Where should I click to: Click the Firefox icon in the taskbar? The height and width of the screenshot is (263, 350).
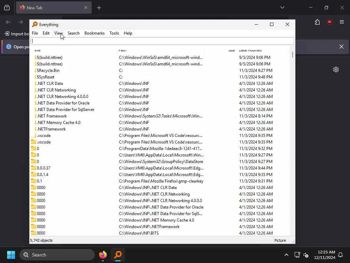103,255
